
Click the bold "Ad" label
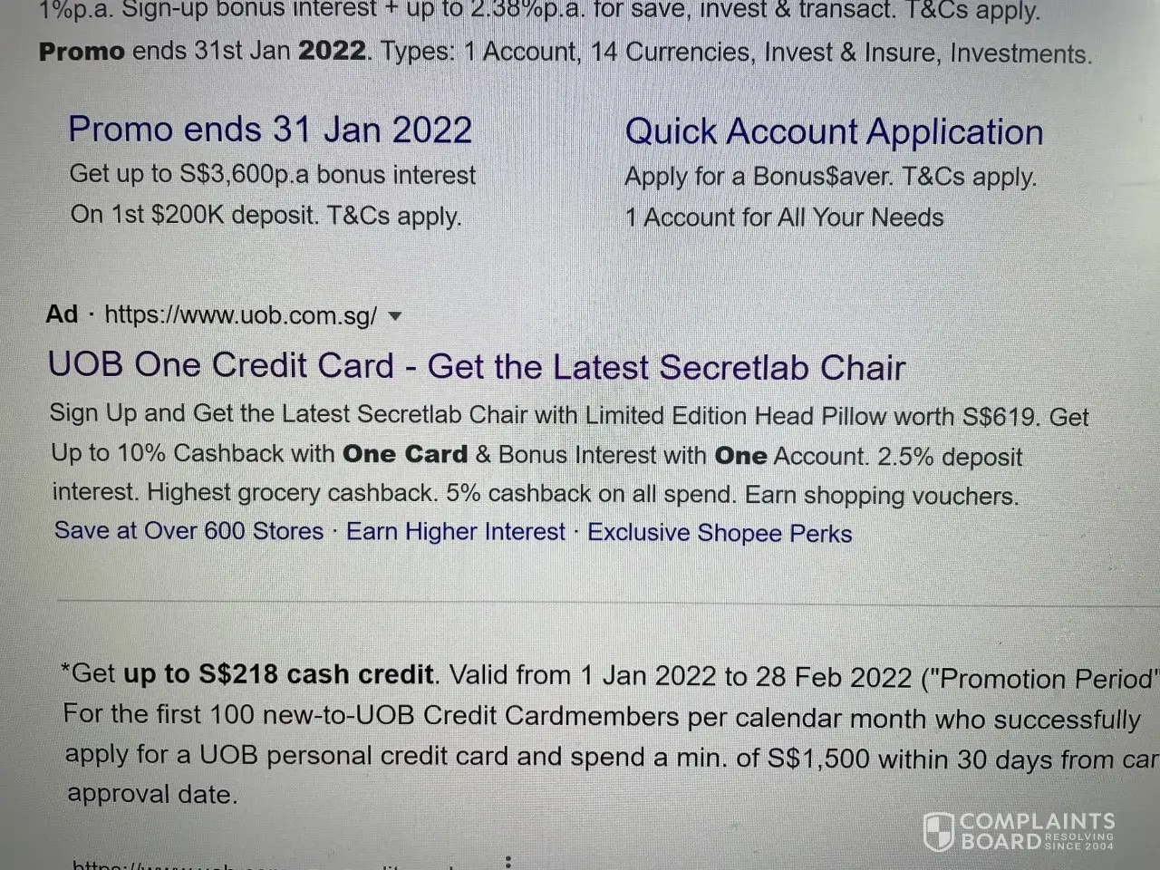click(62, 314)
